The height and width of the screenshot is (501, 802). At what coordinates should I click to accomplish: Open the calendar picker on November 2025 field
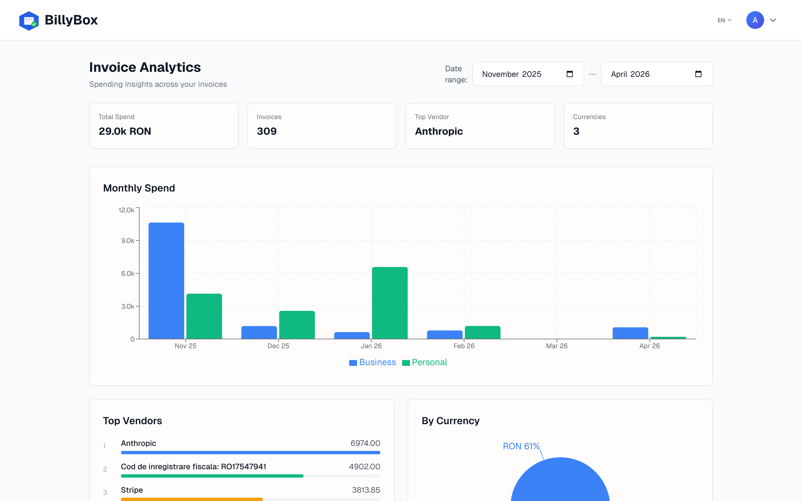pyautogui.click(x=569, y=74)
